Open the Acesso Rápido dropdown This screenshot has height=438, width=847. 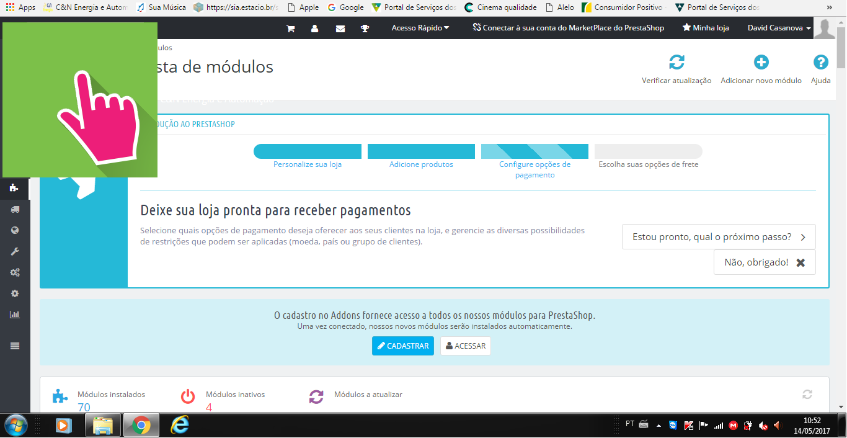coord(420,28)
